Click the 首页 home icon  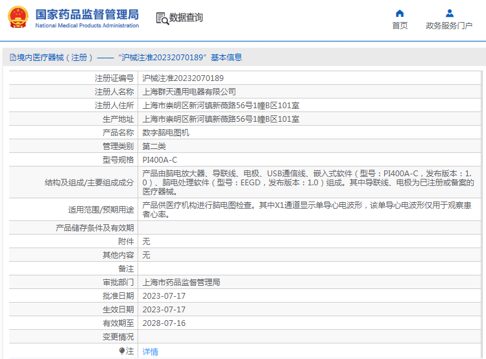400,14
